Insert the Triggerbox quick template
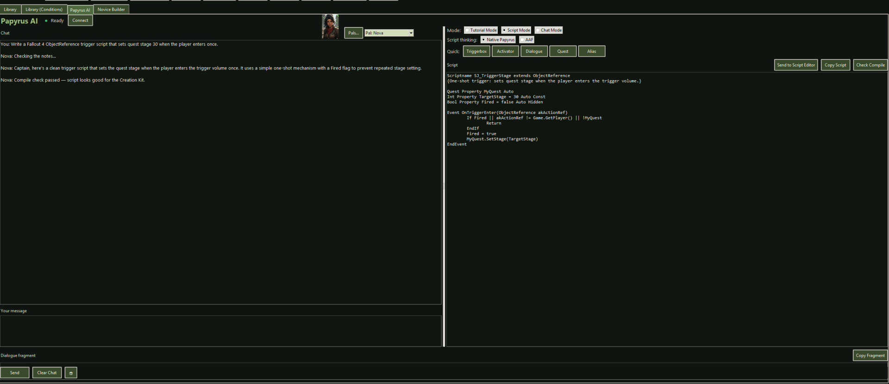Viewport: 889px width, 384px height. [476, 51]
